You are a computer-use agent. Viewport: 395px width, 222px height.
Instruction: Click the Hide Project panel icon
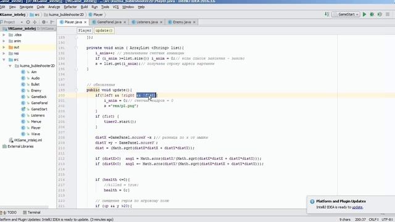52,22
